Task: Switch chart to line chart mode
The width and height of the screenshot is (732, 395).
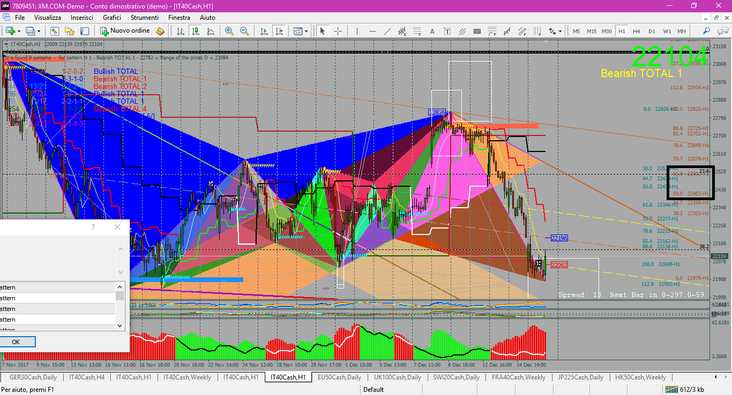Action: coord(211,31)
